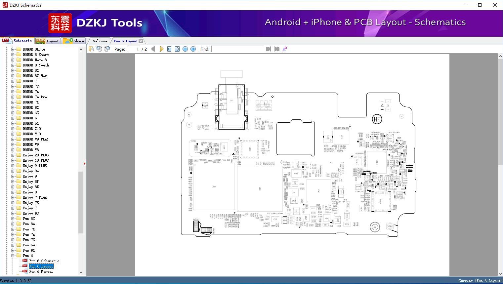Rotate page counterclockwise with third toolbar icon
The image size is (503, 284).
107,49
